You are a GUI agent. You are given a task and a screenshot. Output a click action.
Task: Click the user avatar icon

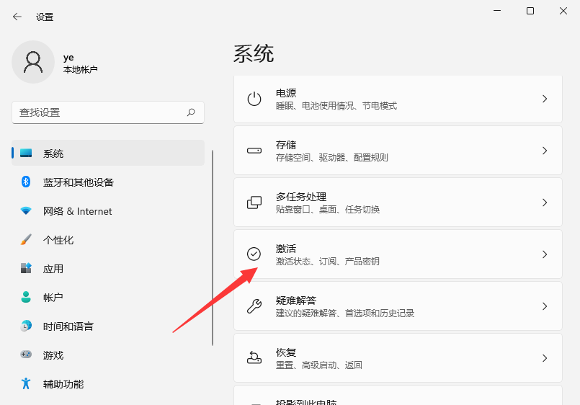click(33, 62)
